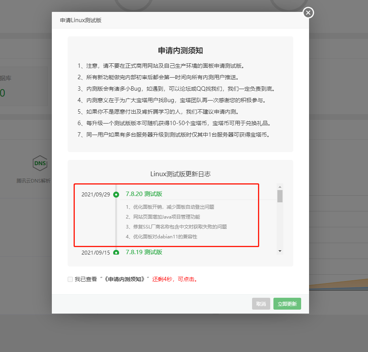Click the changelog line 优化面板开销，减少面板自动登出问题

point(170,207)
